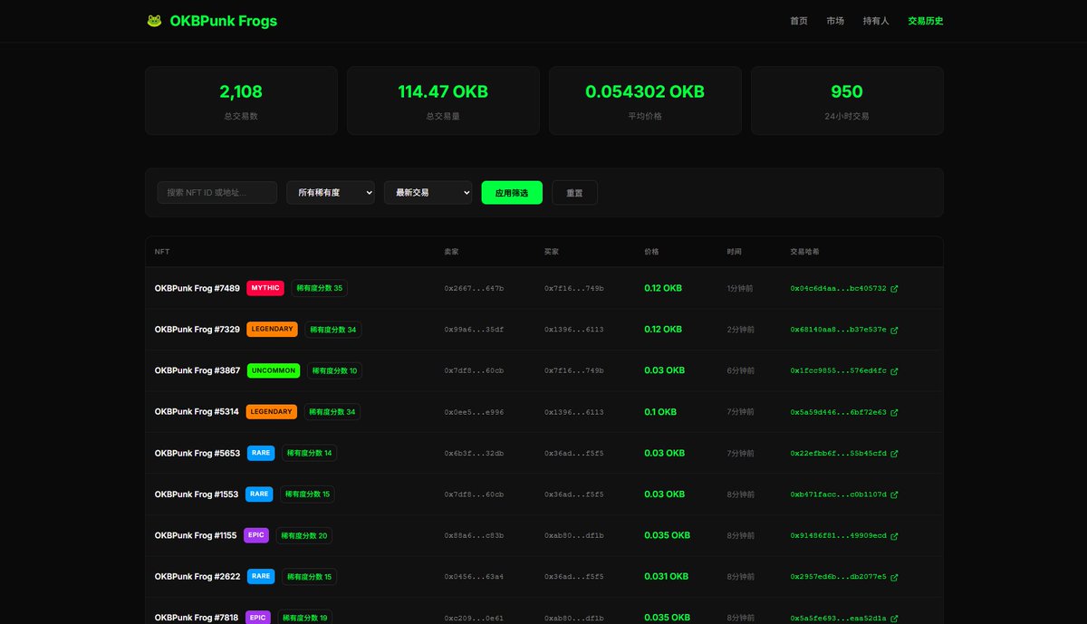Viewport: 1087px width, 624px height.
Task: Click the OKBPunk Frog #2622 name
Action: [x=197, y=576]
